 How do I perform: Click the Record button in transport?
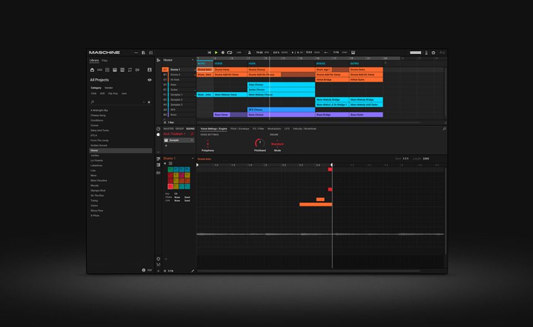(x=223, y=53)
